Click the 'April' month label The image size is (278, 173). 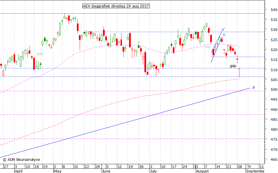pyautogui.click(x=18, y=171)
